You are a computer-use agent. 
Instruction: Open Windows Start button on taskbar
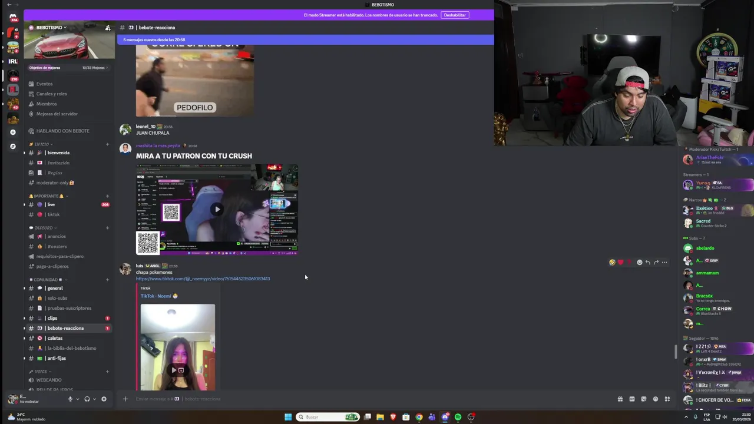tap(288, 417)
